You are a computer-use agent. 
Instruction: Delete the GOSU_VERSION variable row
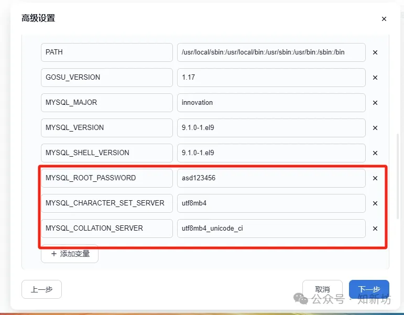pos(375,78)
